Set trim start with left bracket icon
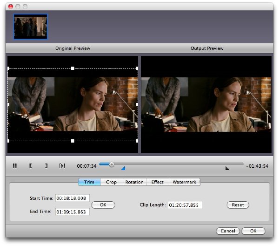Screen dimensions: 279x246 [30, 166]
